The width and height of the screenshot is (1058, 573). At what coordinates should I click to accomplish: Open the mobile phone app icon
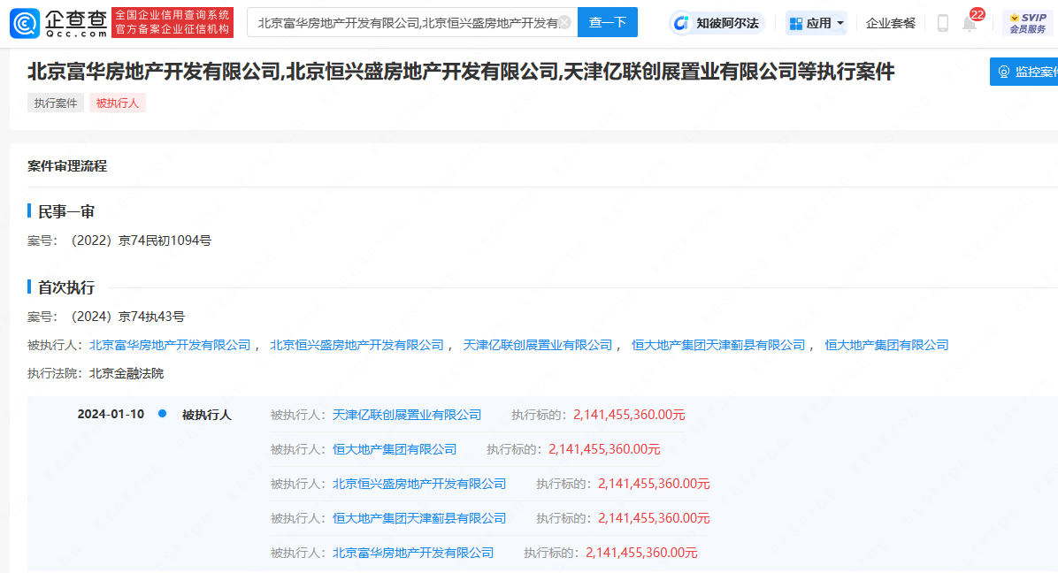coord(943,24)
